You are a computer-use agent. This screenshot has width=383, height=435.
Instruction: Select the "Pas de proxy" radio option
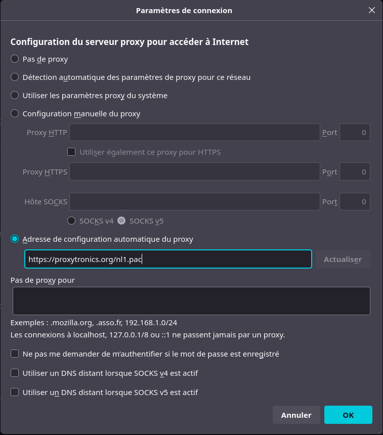pos(15,59)
